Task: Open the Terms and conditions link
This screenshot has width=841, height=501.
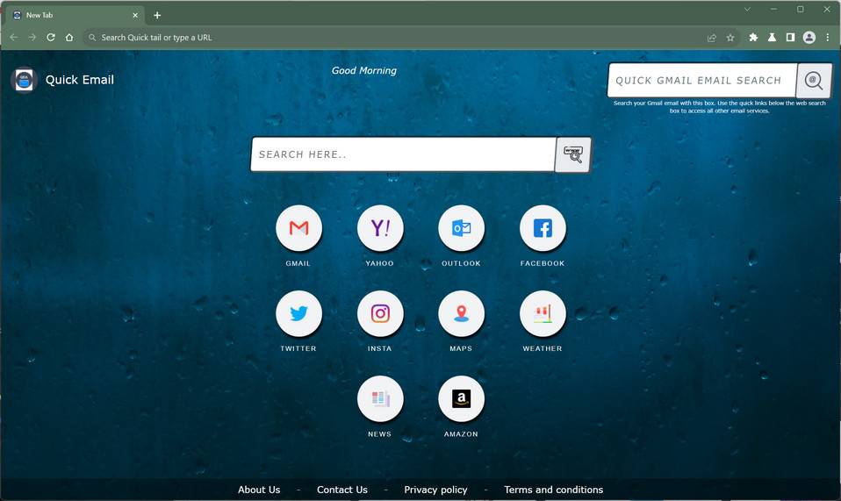Action: [x=554, y=490]
